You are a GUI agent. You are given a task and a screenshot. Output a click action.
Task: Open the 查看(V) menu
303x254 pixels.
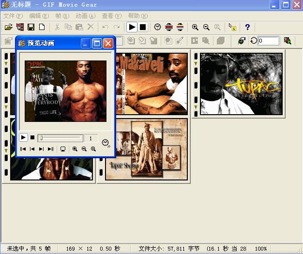click(x=112, y=16)
